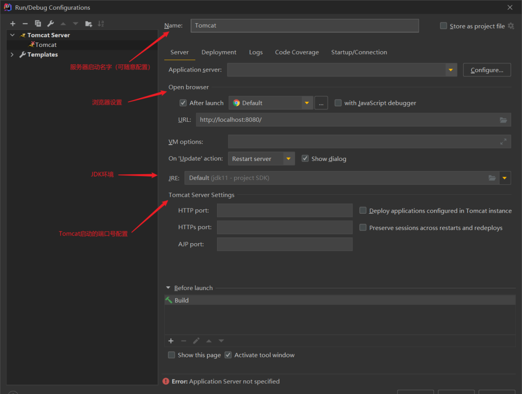Create new folder for configurations

point(88,24)
